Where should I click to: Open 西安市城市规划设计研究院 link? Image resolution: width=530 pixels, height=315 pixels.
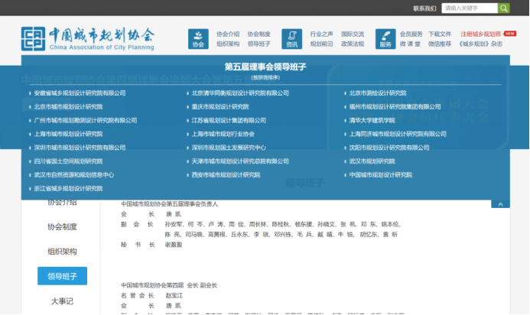[x=226, y=175]
